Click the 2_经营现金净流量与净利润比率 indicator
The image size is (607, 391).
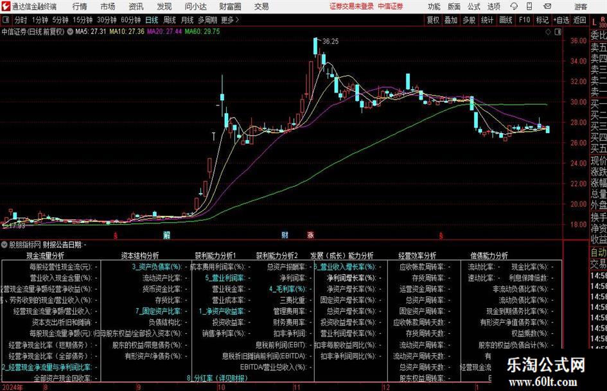(46, 367)
